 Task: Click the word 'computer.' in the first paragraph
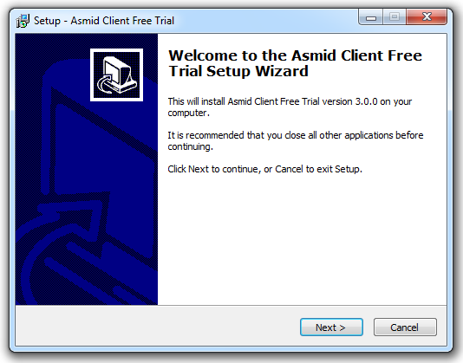(x=189, y=113)
